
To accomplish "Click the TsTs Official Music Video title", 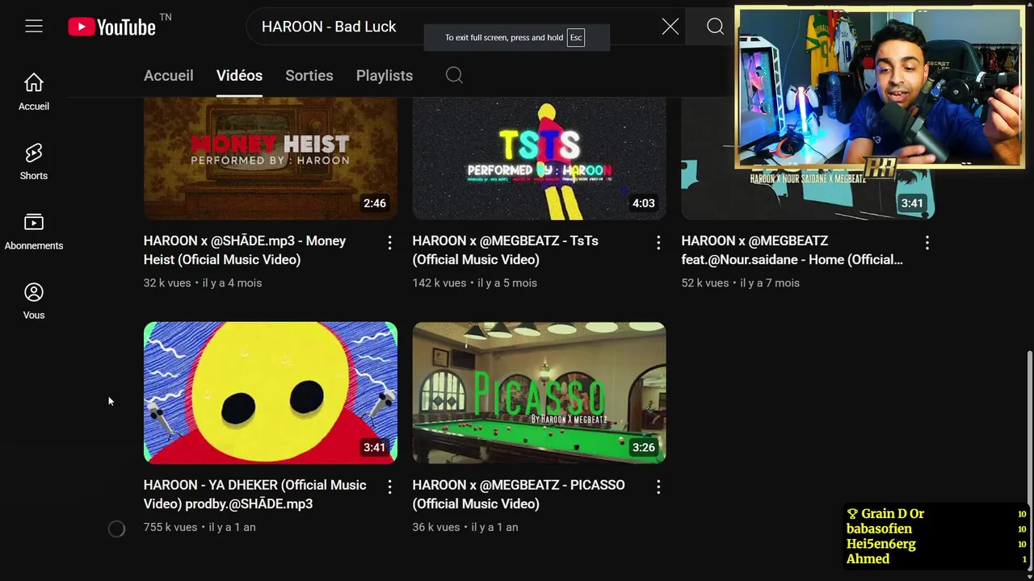I will (506, 250).
